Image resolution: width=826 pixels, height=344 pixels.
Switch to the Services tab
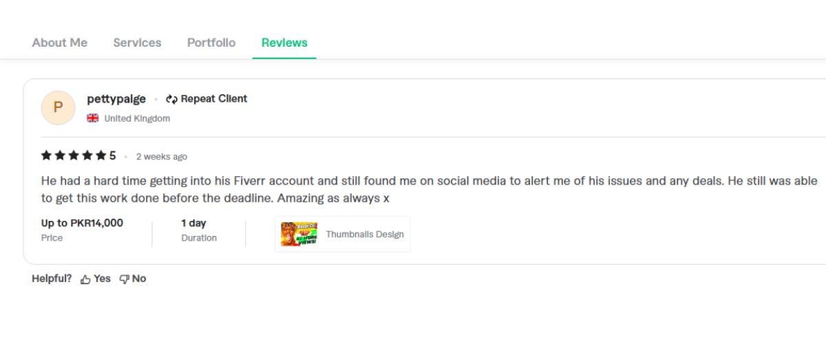pyautogui.click(x=137, y=43)
